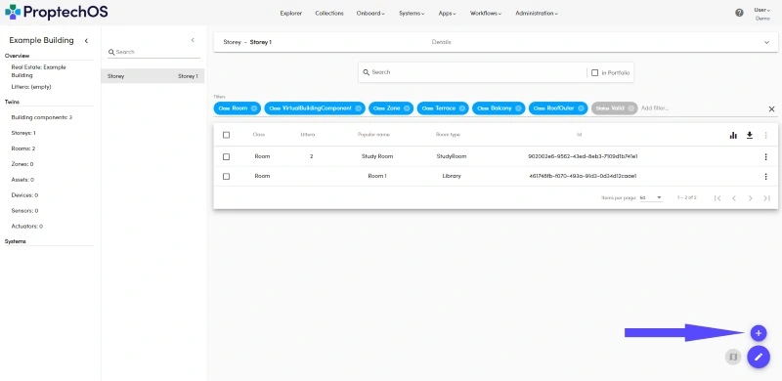
Task: Click Littera: (empty) sidebar entry
Action: pos(31,87)
